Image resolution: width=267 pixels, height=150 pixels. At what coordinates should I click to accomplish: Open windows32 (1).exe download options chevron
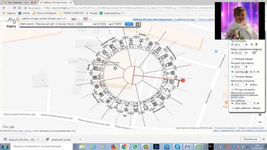coord(80,140)
